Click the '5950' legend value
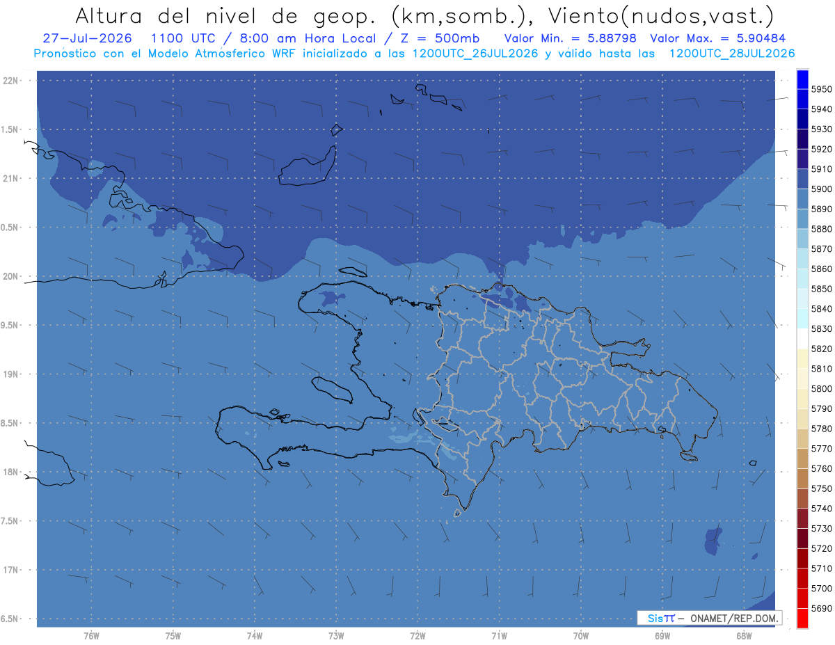Screen dimensions: 835x645 [821, 89]
